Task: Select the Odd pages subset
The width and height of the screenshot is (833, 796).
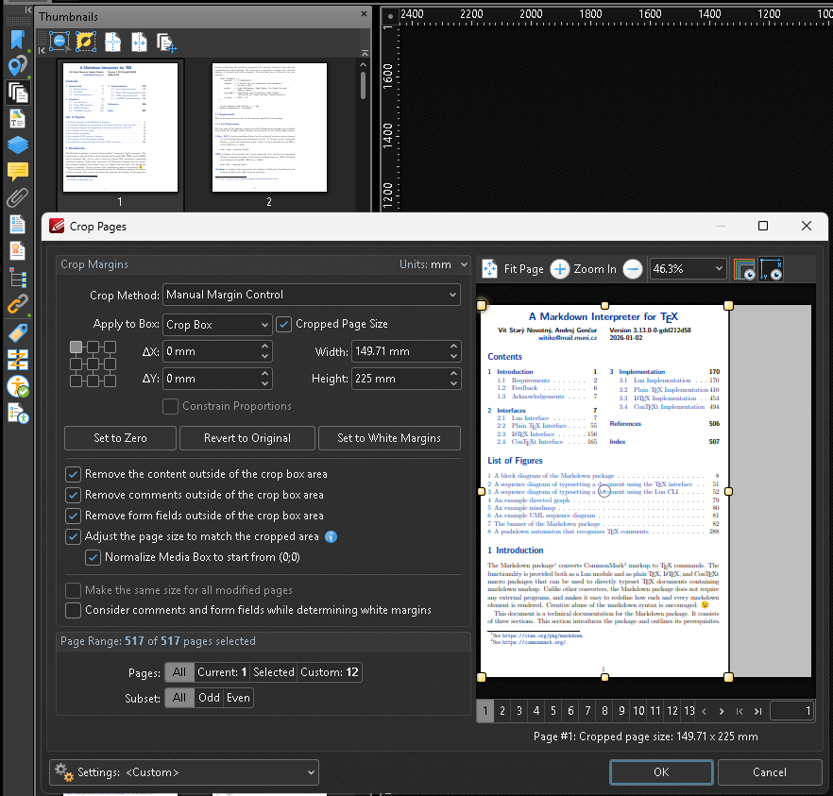Action: pyautogui.click(x=210, y=698)
